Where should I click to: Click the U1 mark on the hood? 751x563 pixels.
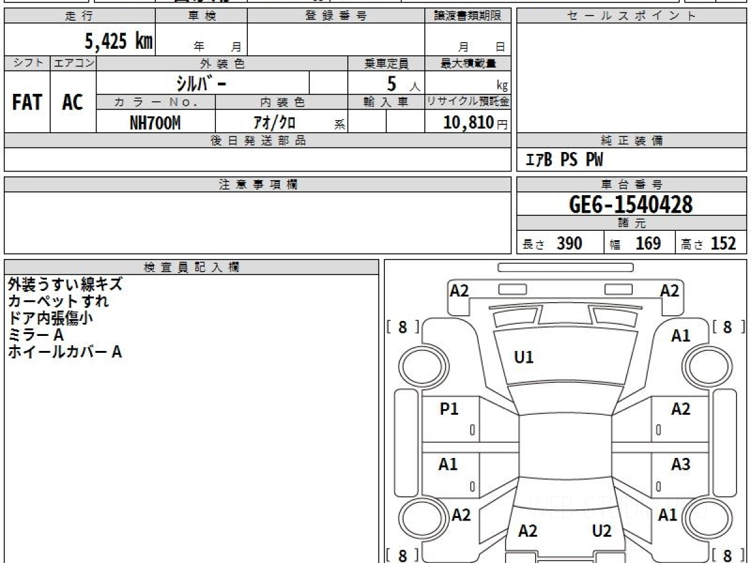click(x=523, y=357)
